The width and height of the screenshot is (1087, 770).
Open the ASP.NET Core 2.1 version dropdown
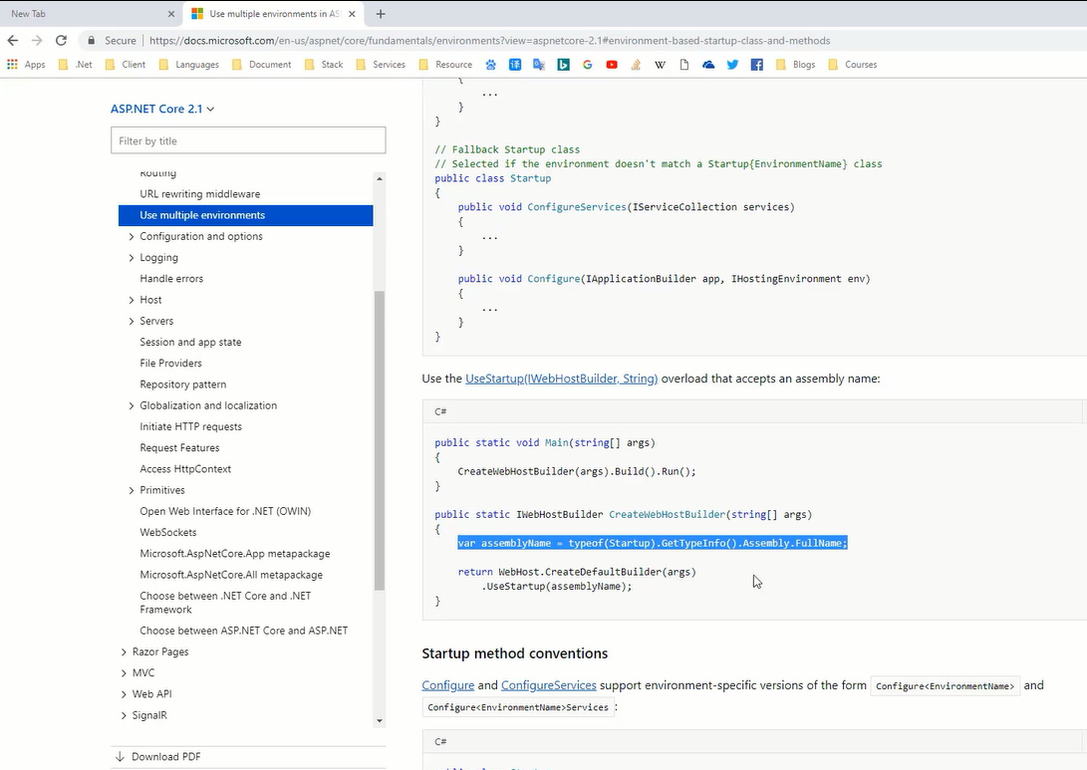(162, 109)
